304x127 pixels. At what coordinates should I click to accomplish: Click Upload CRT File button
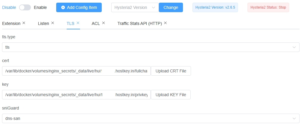tap(171, 71)
